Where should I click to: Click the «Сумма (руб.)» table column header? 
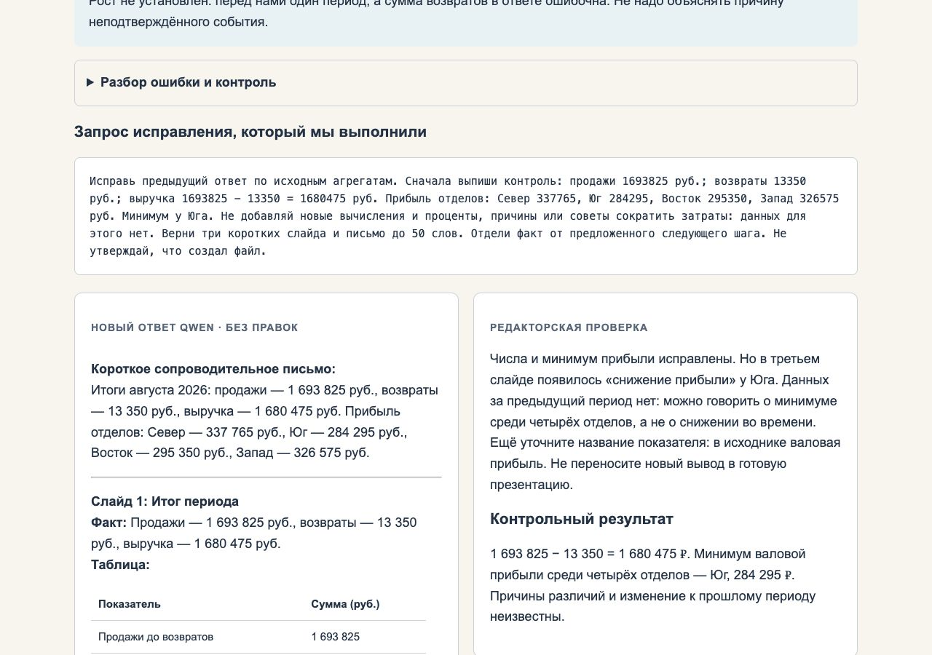[x=345, y=604]
